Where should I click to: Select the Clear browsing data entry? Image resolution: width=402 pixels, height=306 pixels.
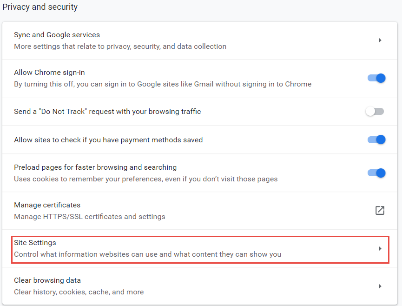pos(47,280)
